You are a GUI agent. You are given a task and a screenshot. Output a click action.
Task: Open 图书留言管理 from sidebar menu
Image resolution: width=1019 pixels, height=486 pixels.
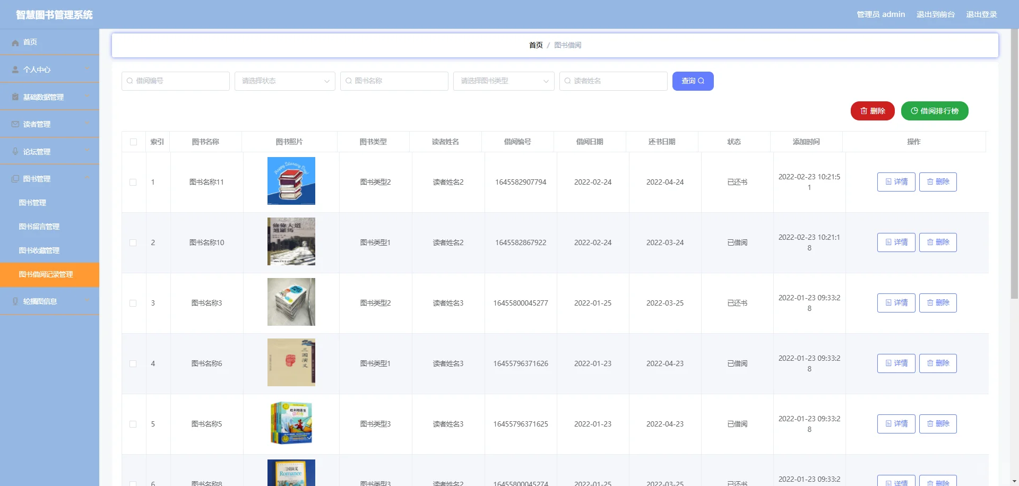tap(39, 227)
